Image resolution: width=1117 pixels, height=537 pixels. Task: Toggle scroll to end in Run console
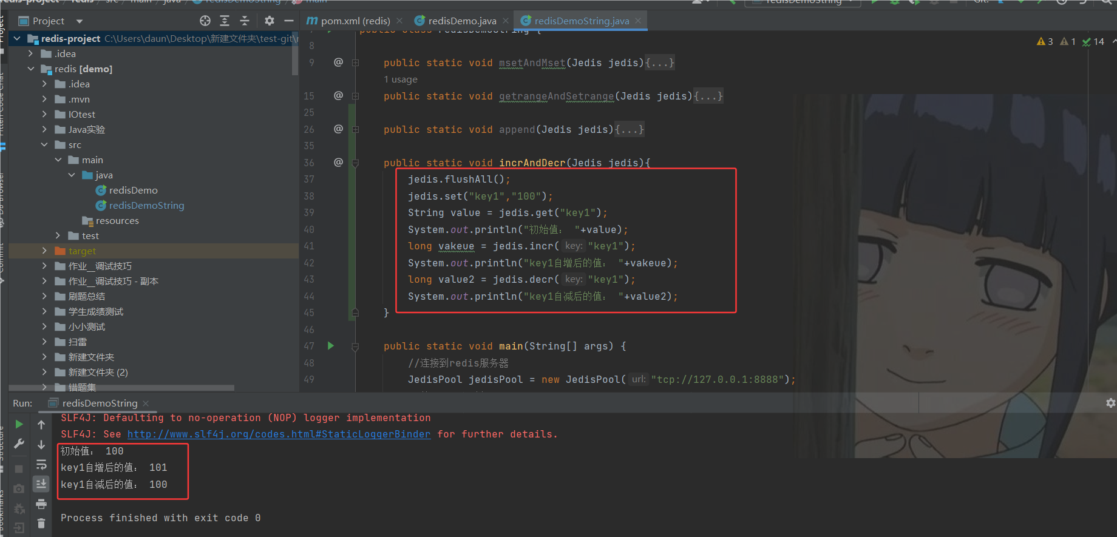click(41, 484)
